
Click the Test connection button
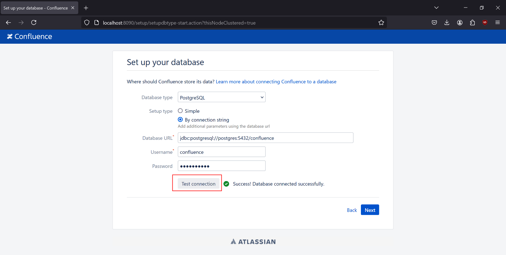(x=198, y=184)
